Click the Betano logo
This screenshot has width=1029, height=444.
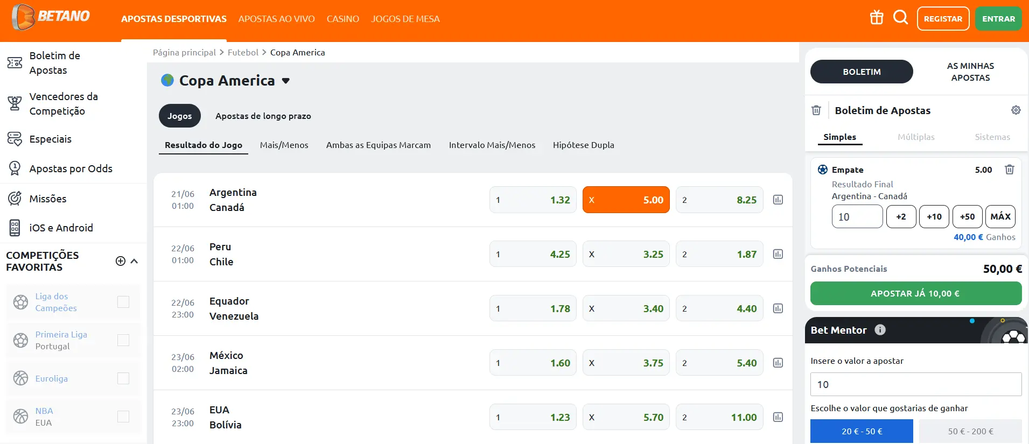tap(51, 17)
